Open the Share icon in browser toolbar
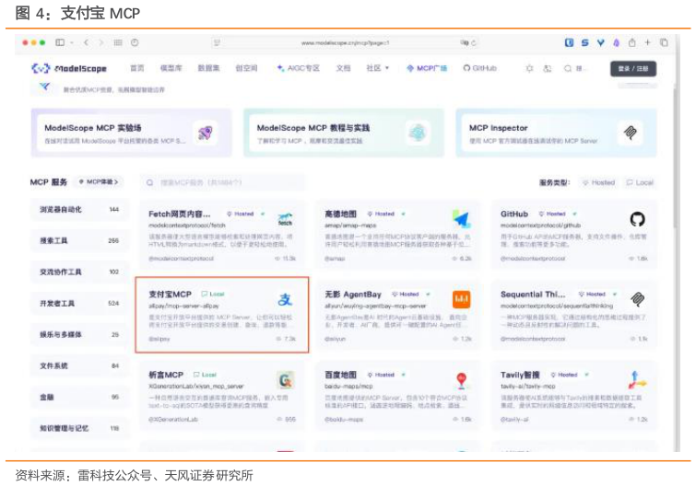 [632, 42]
